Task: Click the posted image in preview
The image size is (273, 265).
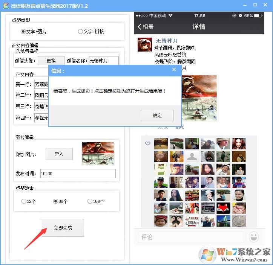Action: (199, 98)
